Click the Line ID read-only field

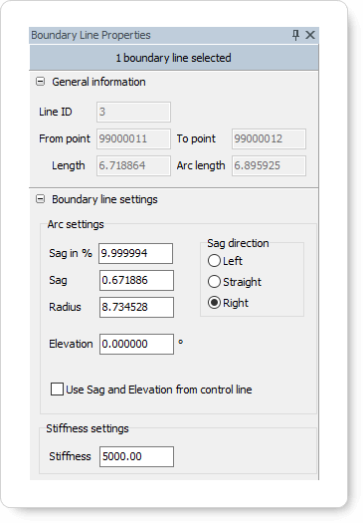(x=134, y=112)
